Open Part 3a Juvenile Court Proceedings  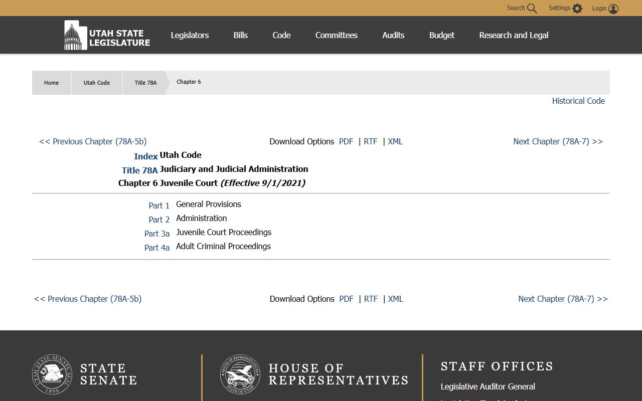coord(157,234)
